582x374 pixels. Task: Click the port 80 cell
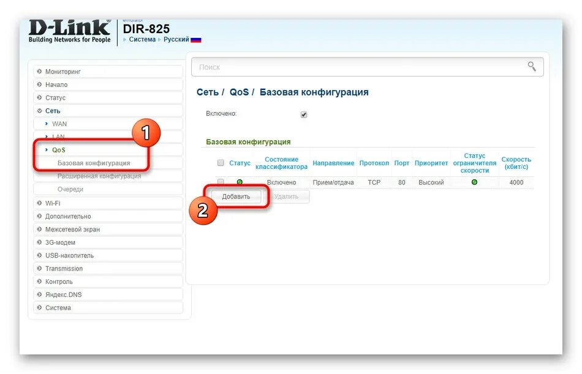pos(402,182)
